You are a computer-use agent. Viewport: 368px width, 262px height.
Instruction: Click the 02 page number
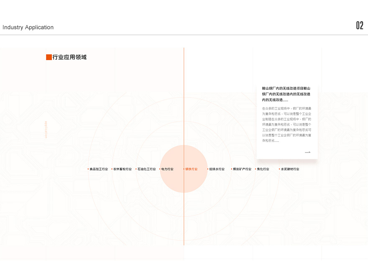tap(360, 26)
